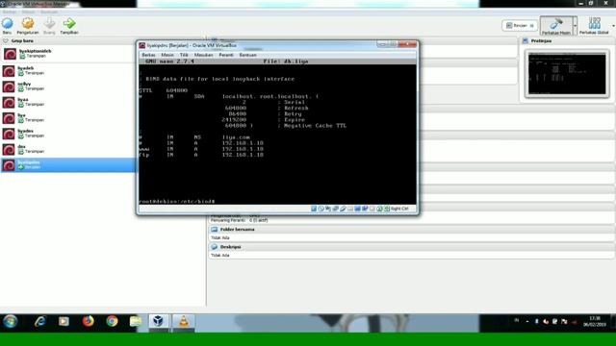Collapse the Pratinjau section header

pyautogui.click(x=567, y=40)
